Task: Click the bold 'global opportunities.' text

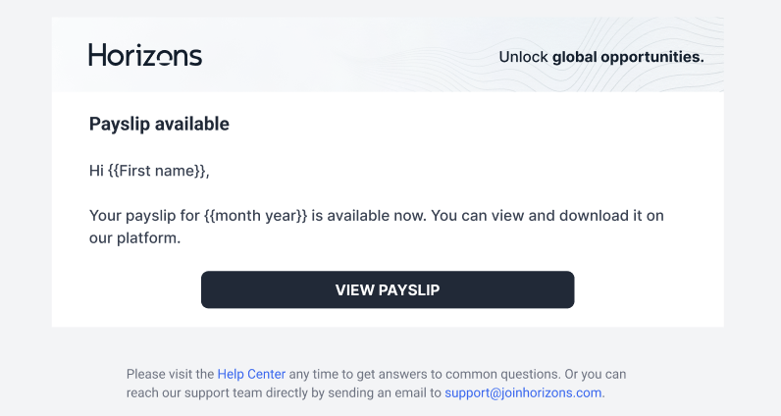Action: 628,57
